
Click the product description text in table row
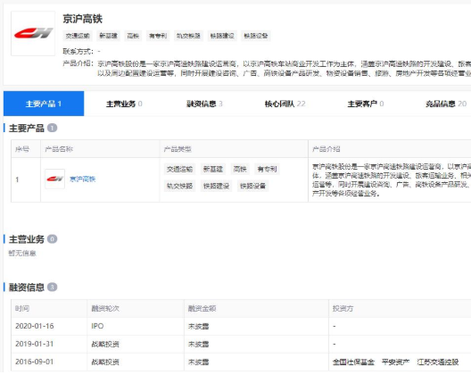coord(392,179)
